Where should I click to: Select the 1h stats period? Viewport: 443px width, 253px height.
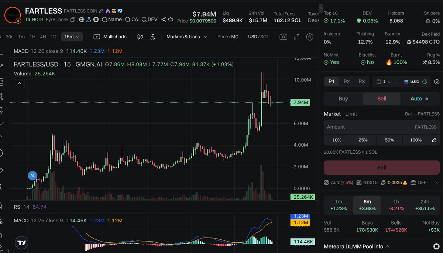[x=396, y=205]
